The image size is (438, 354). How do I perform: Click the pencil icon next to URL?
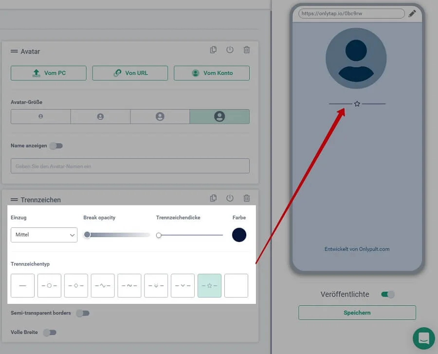click(x=412, y=14)
